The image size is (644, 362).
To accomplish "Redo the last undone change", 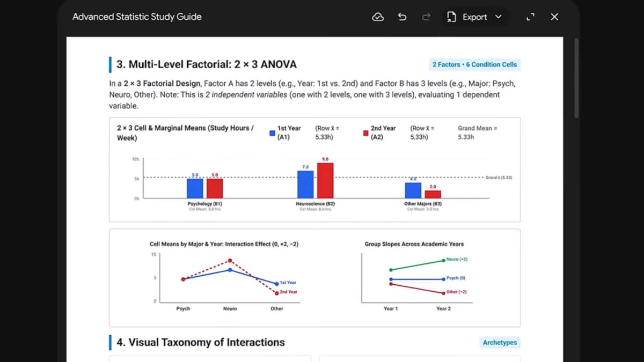I will click(426, 17).
